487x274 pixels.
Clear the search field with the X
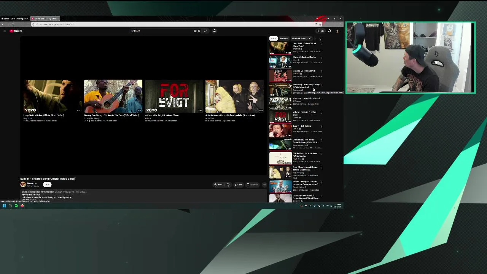click(x=199, y=31)
